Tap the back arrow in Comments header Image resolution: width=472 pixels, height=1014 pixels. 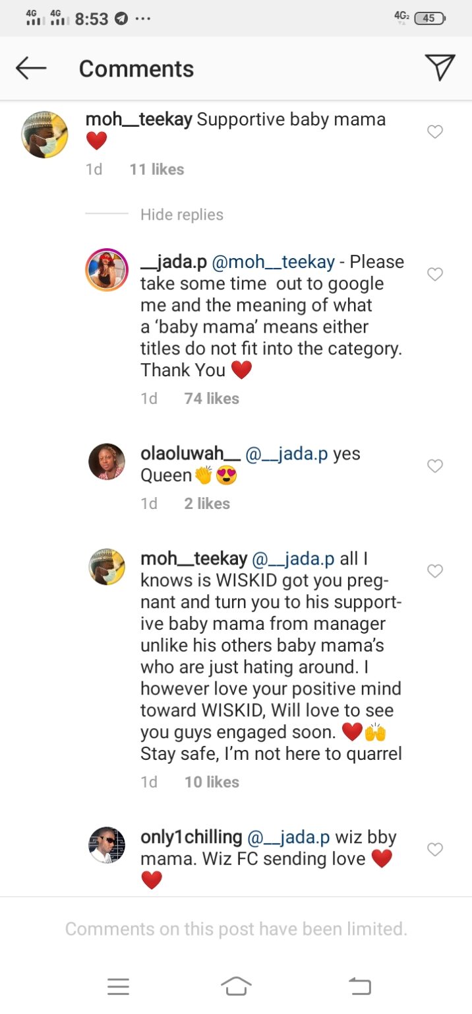tap(31, 68)
